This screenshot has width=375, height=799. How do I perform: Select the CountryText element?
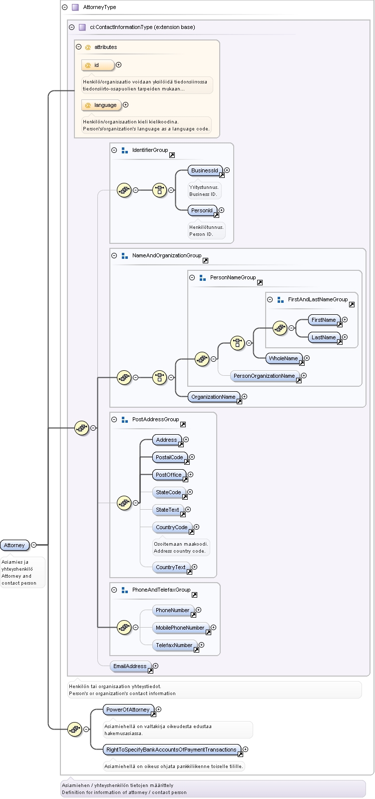pos(171,567)
